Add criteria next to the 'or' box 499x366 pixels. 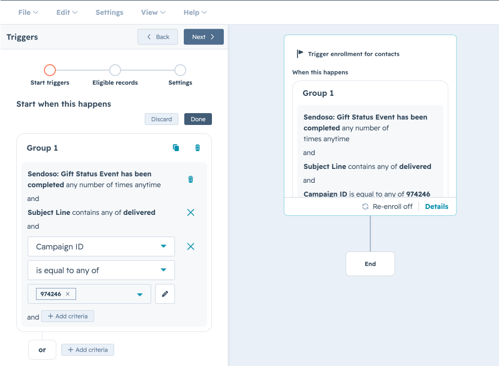click(87, 350)
